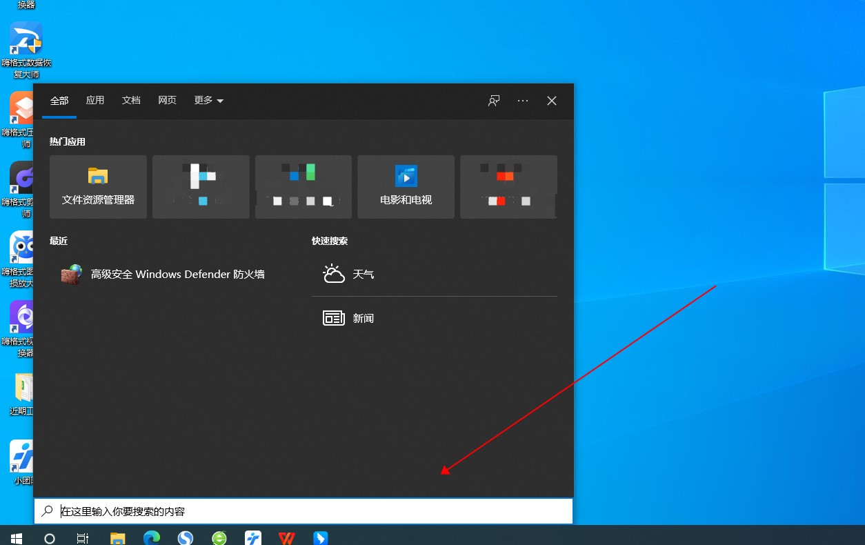Viewport: 865px width, 545px height.
Task: Open File Explorer from the top apps tiles
Action: tap(98, 186)
